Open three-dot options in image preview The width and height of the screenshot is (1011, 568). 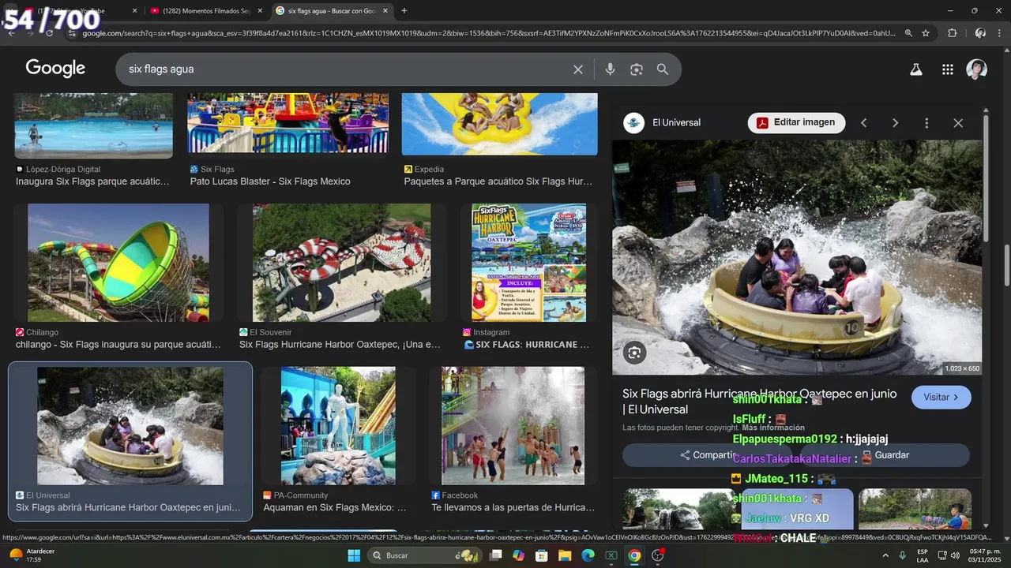(926, 123)
